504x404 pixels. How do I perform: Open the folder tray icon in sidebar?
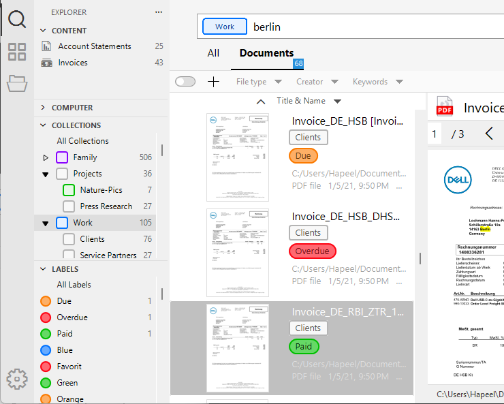coord(17,84)
